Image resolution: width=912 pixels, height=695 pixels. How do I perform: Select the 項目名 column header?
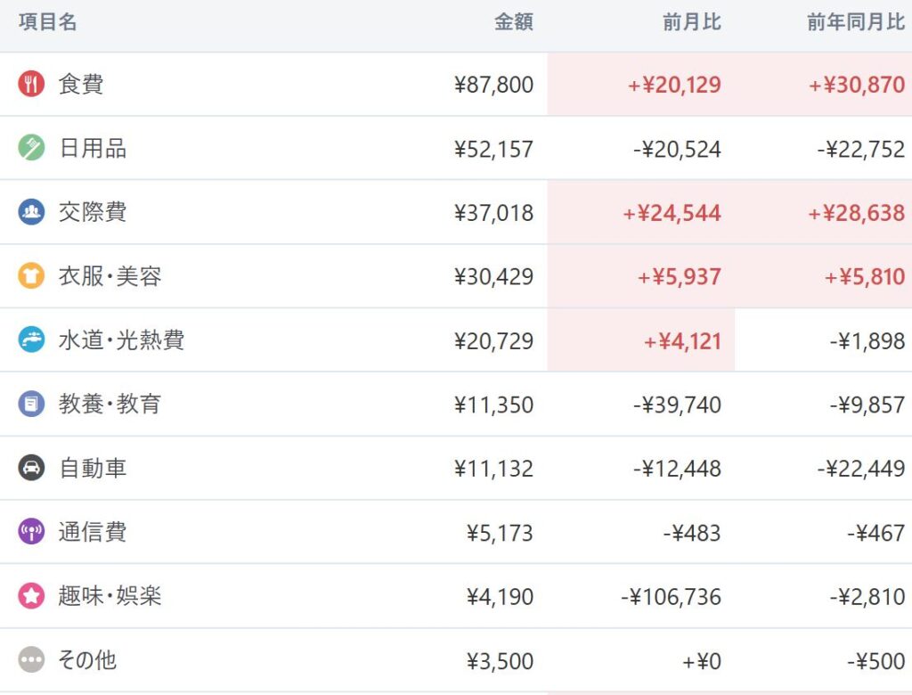(48, 22)
